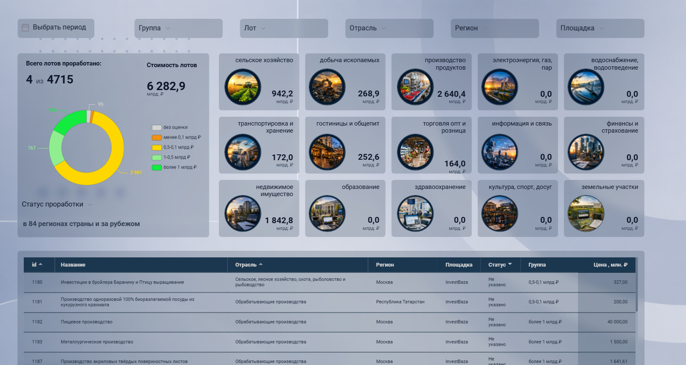This screenshot has width=686, height=365.
Task: Click the Выбрать период button
Action: click(x=56, y=28)
